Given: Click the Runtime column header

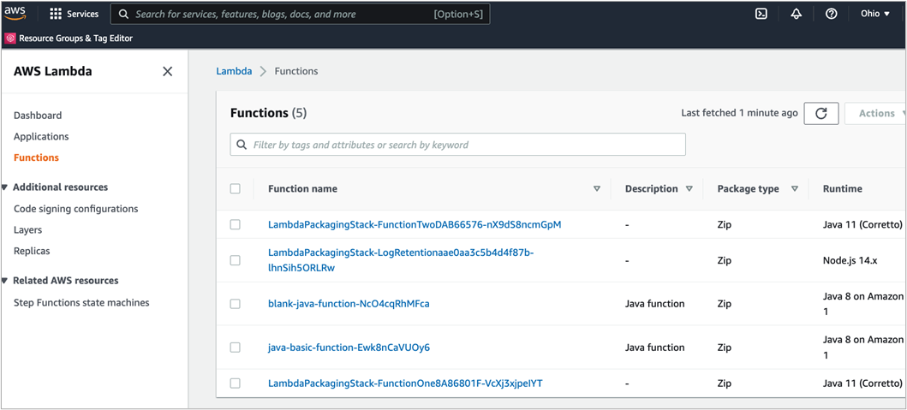Looking at the screenshot, I should [x=842, y=188].
